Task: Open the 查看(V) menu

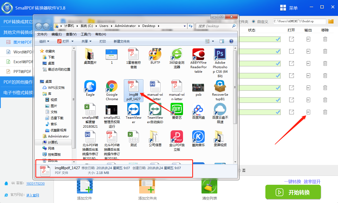Action: (71, 34)
